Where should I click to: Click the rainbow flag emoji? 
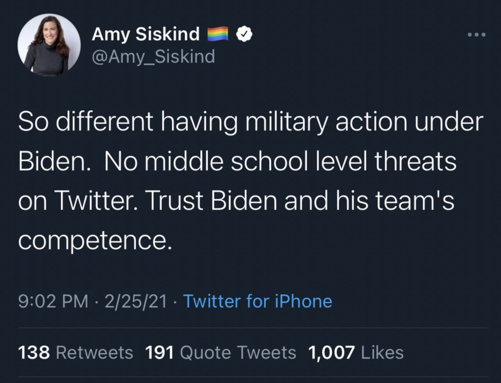(218, 34)
